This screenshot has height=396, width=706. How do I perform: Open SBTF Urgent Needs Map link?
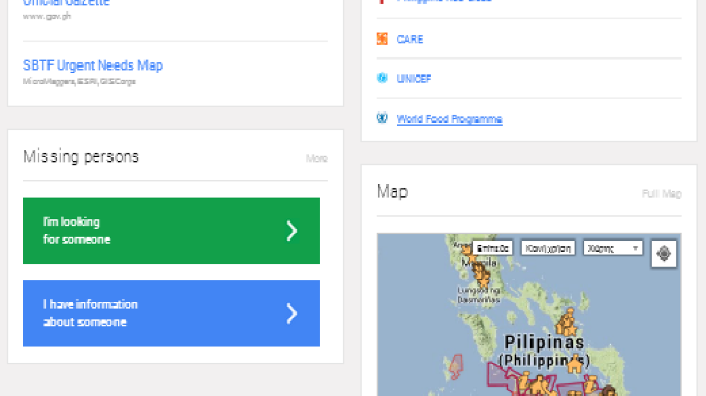(92, 65)
